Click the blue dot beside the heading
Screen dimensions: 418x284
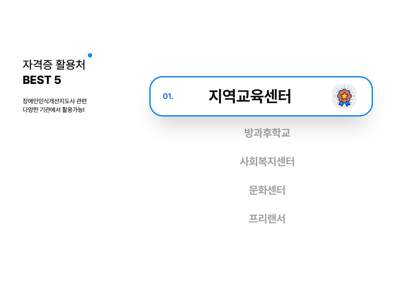click(90, 55)
